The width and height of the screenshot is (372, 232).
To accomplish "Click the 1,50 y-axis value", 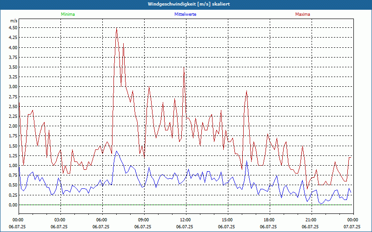I will (x=13, y=146).
